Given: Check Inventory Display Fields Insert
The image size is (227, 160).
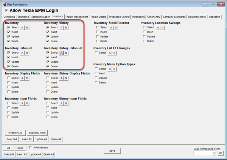Looking at the screenshot, I should (x=9, y=82).
